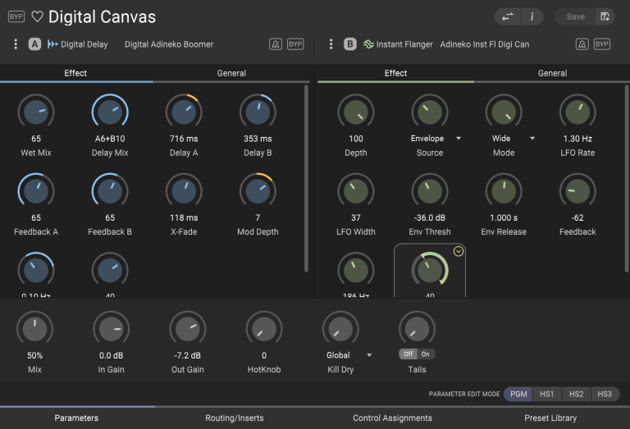Click the Wet Mix knob

coord(36,112)
